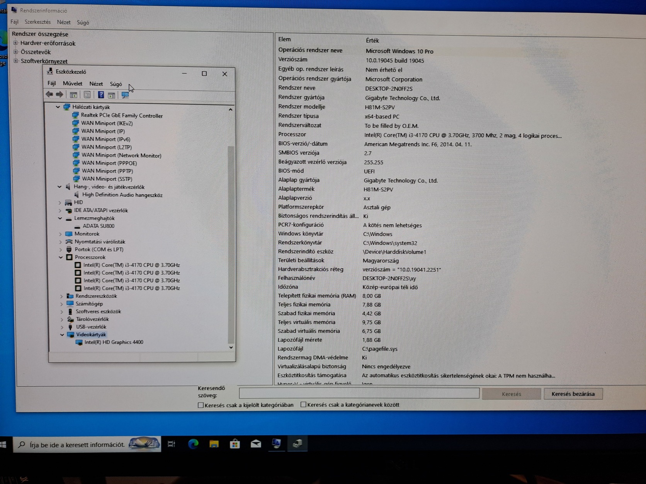The width and height of the screenshot is (646, 484).
Task: Open Fájl menu in Rendszerinformáció
Action: point(14,22)
